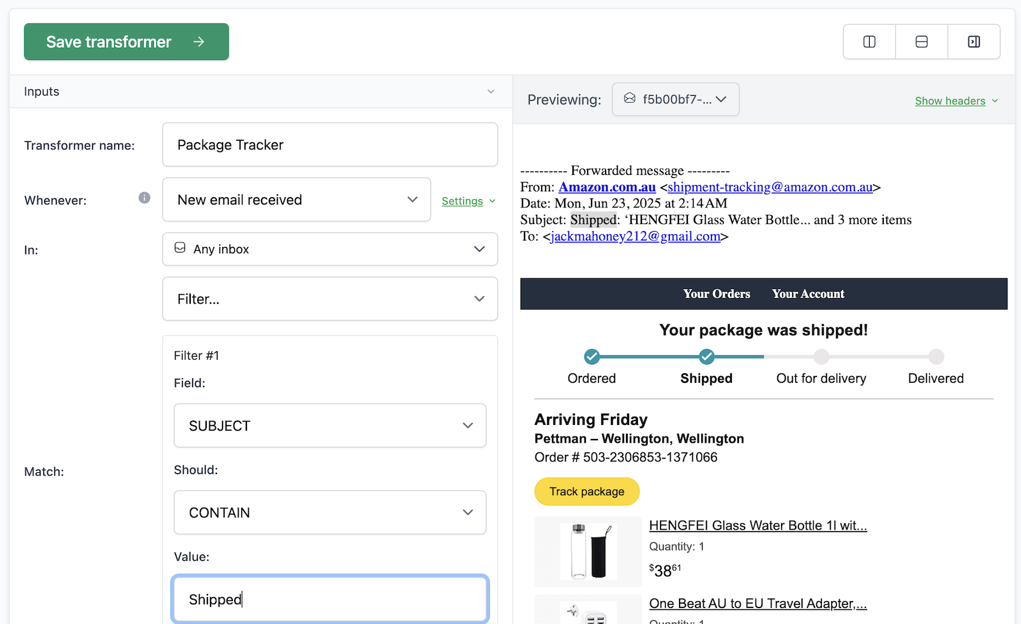
Task: Open the Amazon.com.au sender link
Action: 607,187
